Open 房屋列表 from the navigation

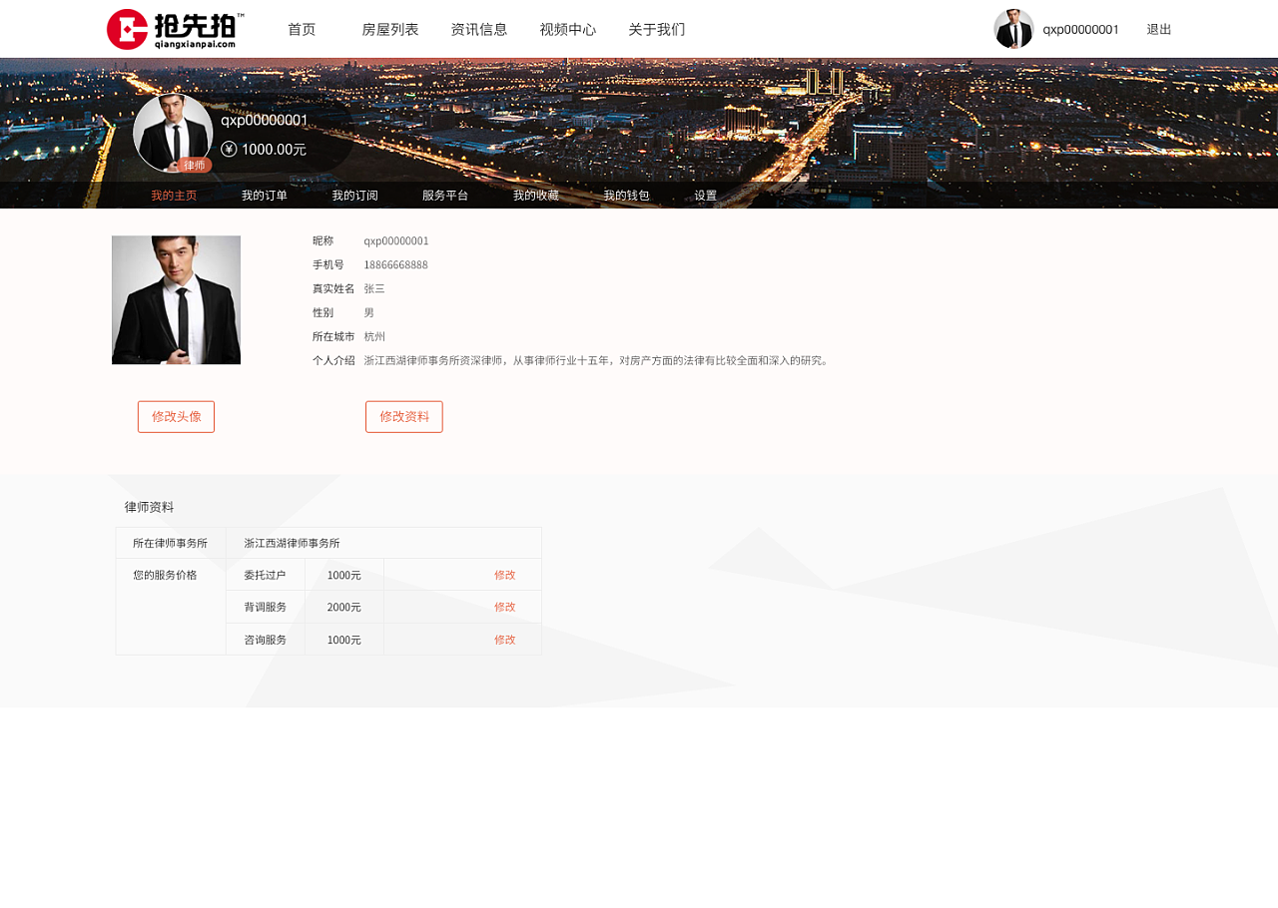click(390, 29)
